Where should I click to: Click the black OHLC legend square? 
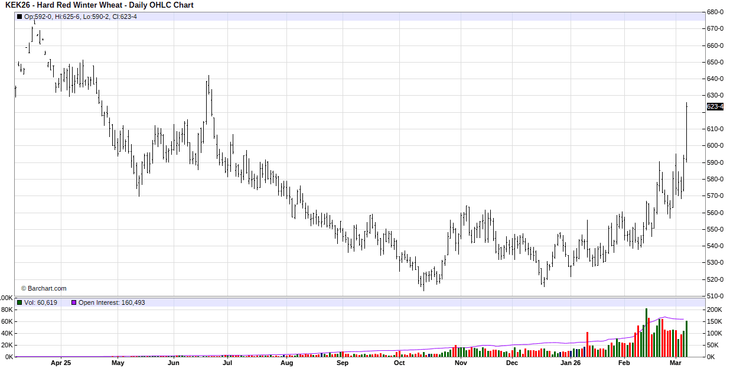coord(19,17)
